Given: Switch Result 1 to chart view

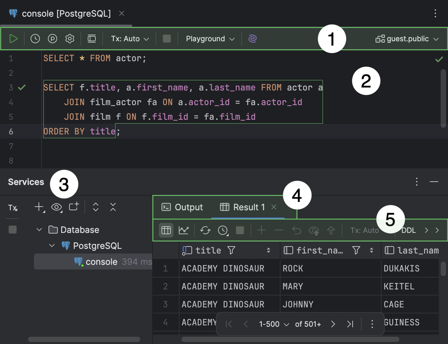Looking at the screenshot, I should coord(184,230).
